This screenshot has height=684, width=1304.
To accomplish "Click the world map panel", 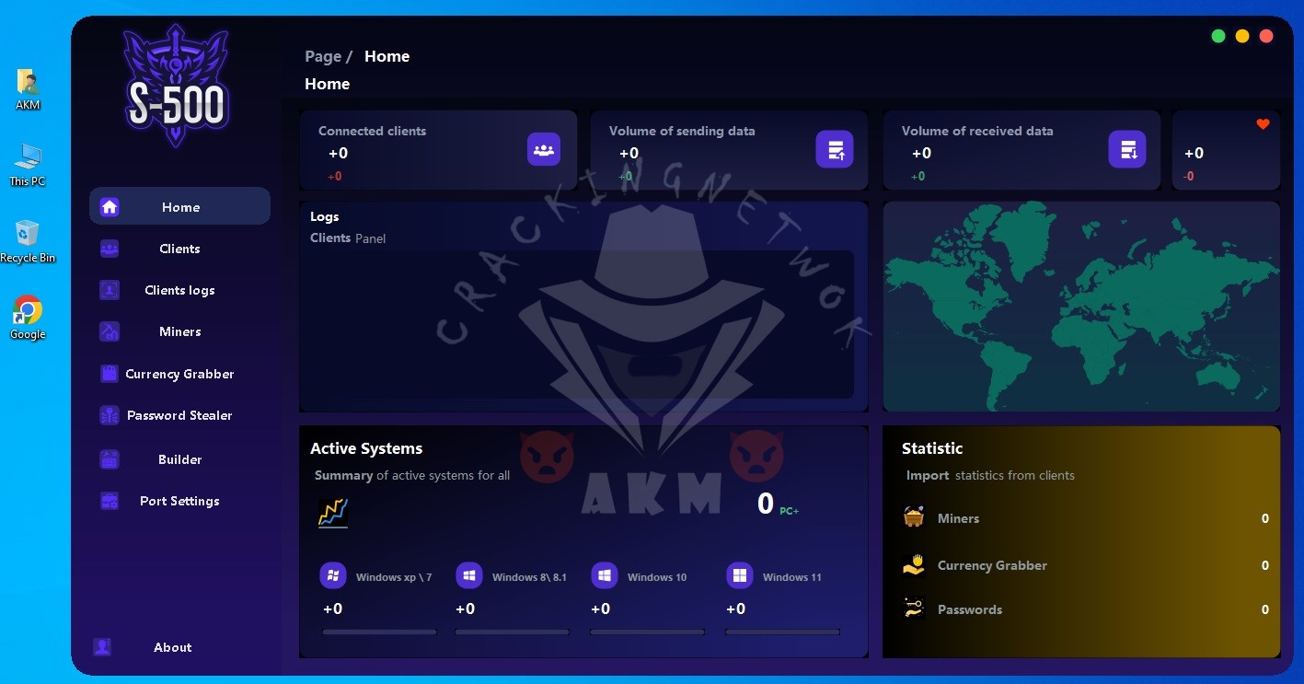I will click(1081, 307).
